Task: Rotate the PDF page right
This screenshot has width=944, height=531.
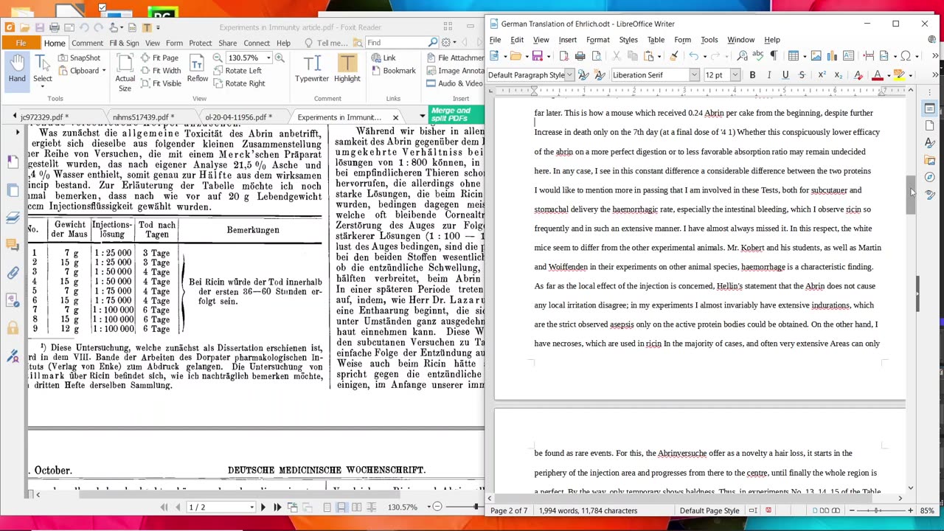Action: click(239, 83)
